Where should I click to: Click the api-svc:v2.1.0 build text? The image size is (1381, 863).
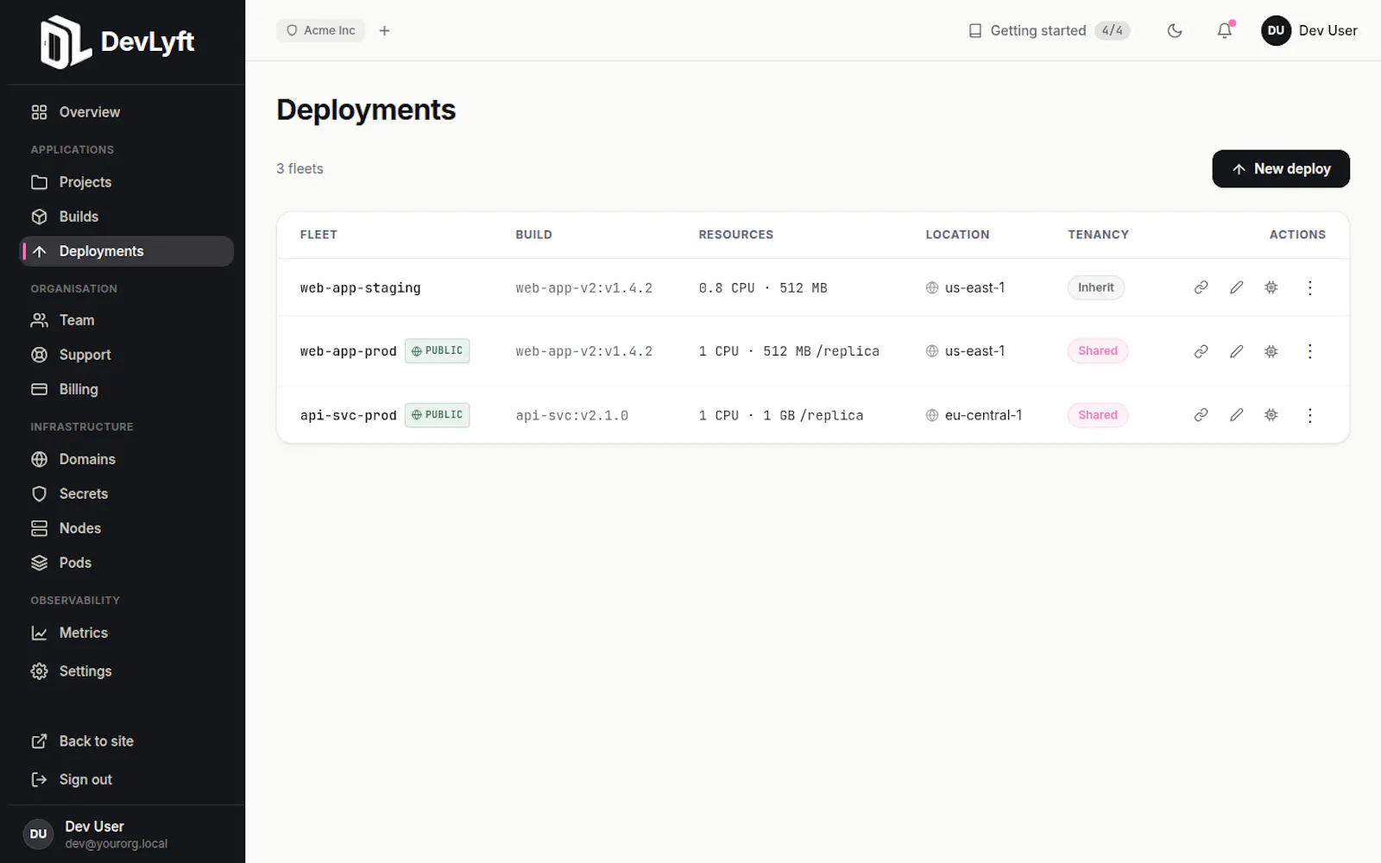(572, 415)
